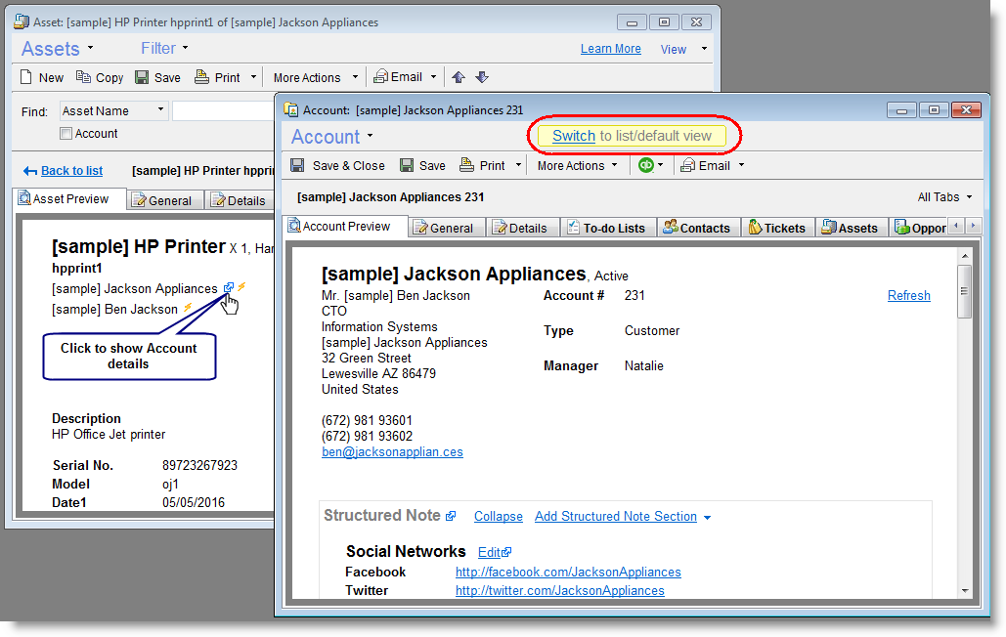Click the Switch to list view link
Viewport: 1006px width, 637px height.
573,136
